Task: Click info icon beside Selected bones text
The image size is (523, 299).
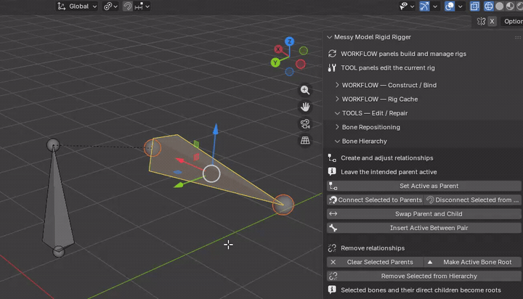Action: tap(332, 290)
